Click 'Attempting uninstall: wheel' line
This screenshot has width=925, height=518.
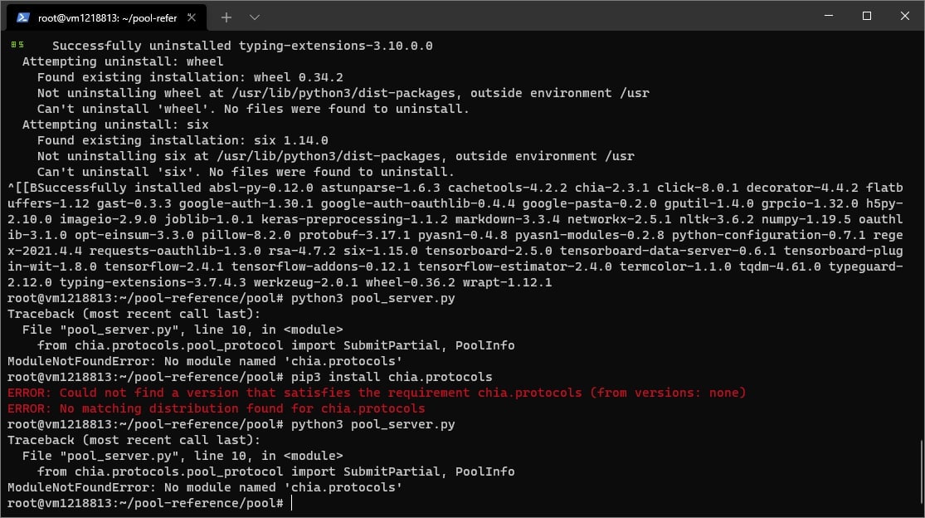[x=123, y=61]
